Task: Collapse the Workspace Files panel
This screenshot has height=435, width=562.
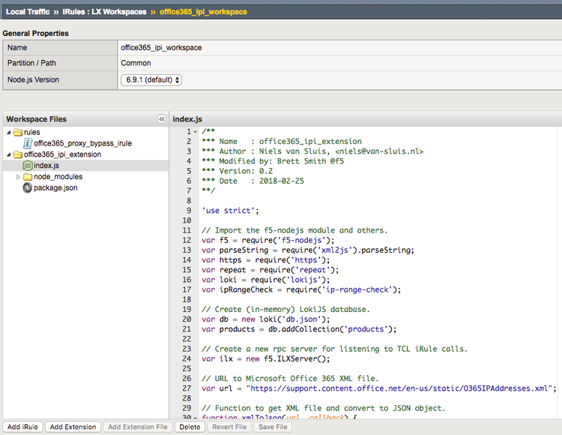Action: pyautogui.click(x=161, y=119)
